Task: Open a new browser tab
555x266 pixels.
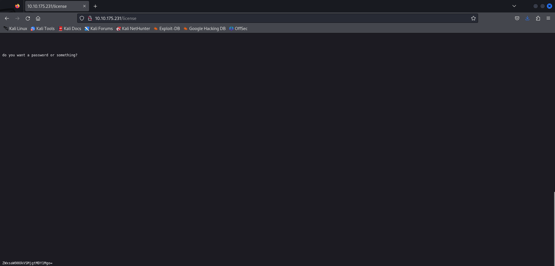Action: pyautogui.click(x=95, y=6)
